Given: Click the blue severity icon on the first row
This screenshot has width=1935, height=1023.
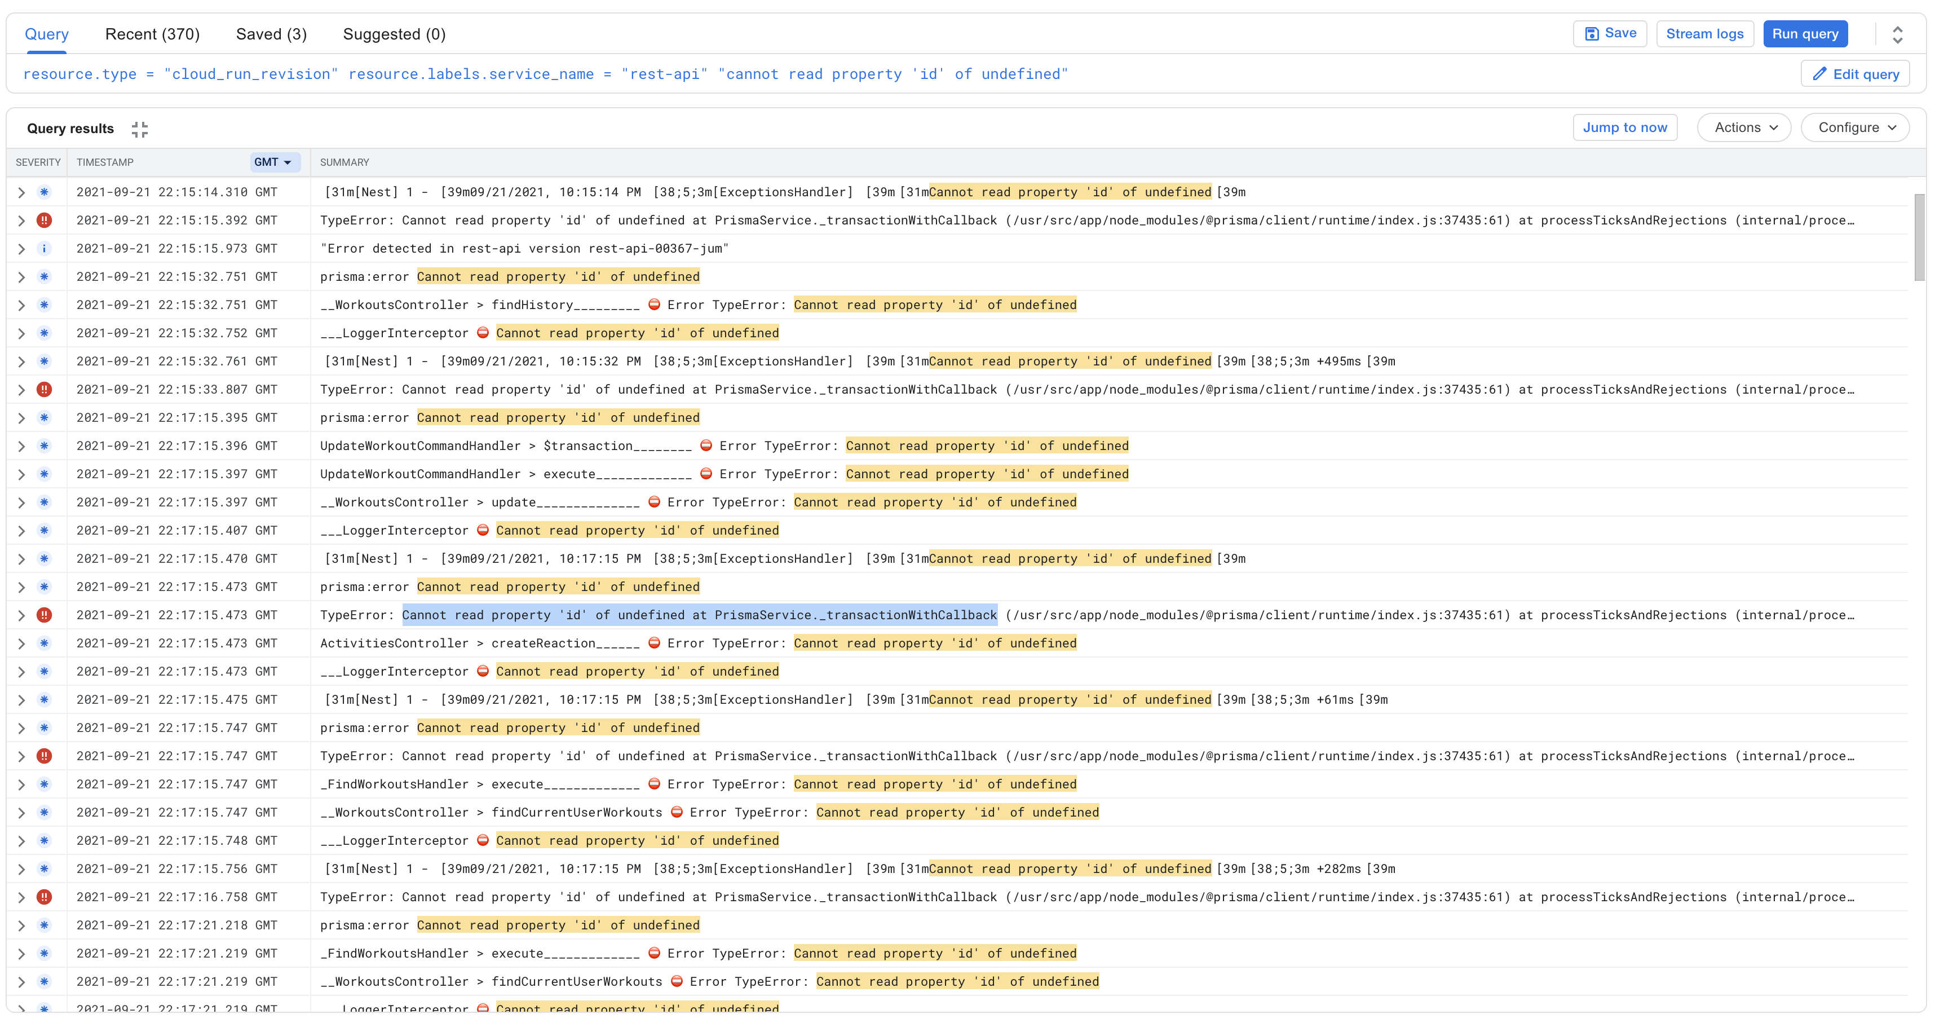Looking at the screenshot, I should click(x=45, y=192).
